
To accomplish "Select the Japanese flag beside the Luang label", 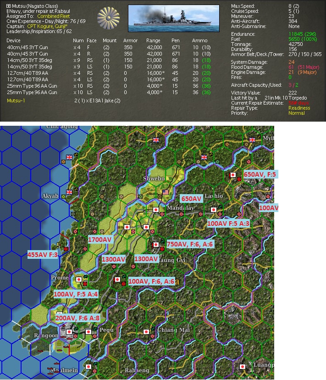I will click(x=242, y=367).
